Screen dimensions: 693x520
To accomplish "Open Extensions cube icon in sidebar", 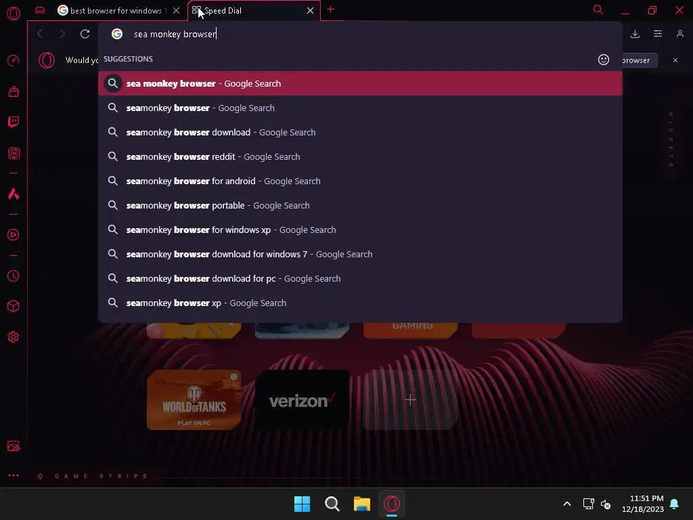I will tap(14, 306).
